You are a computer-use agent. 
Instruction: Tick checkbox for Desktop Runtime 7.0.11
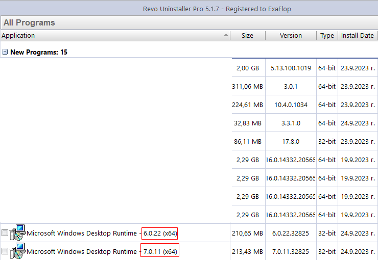(x=5, y=251)
